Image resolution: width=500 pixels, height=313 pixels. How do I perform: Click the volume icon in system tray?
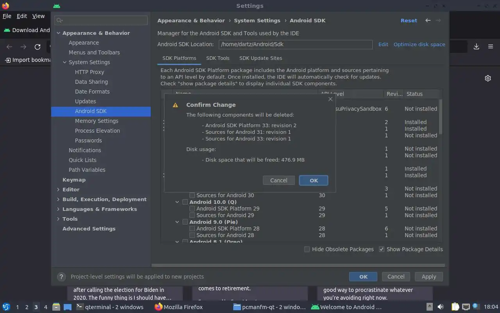point(441,307)
